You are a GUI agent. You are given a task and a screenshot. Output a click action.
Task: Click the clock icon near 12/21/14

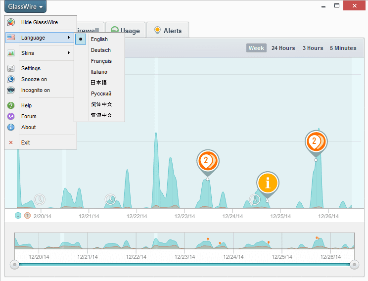(110, 199)
